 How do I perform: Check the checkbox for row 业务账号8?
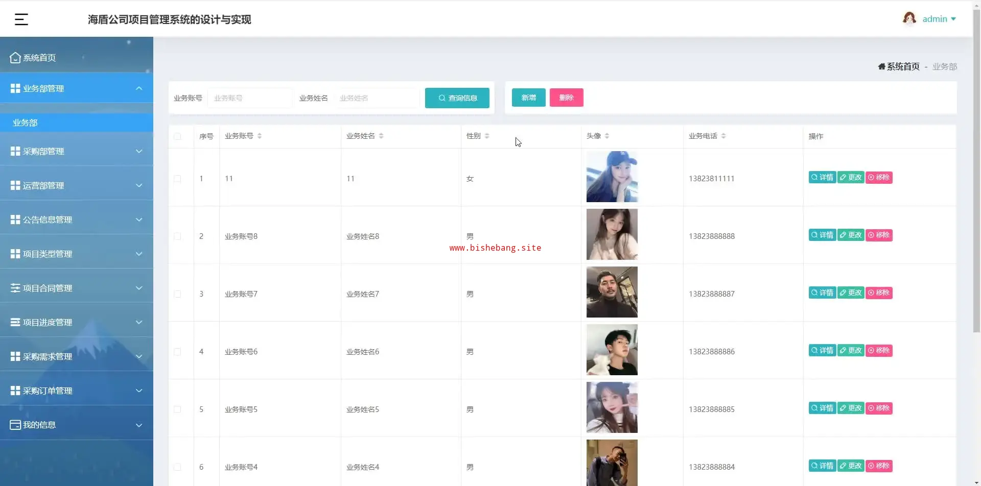click(177, 236)
